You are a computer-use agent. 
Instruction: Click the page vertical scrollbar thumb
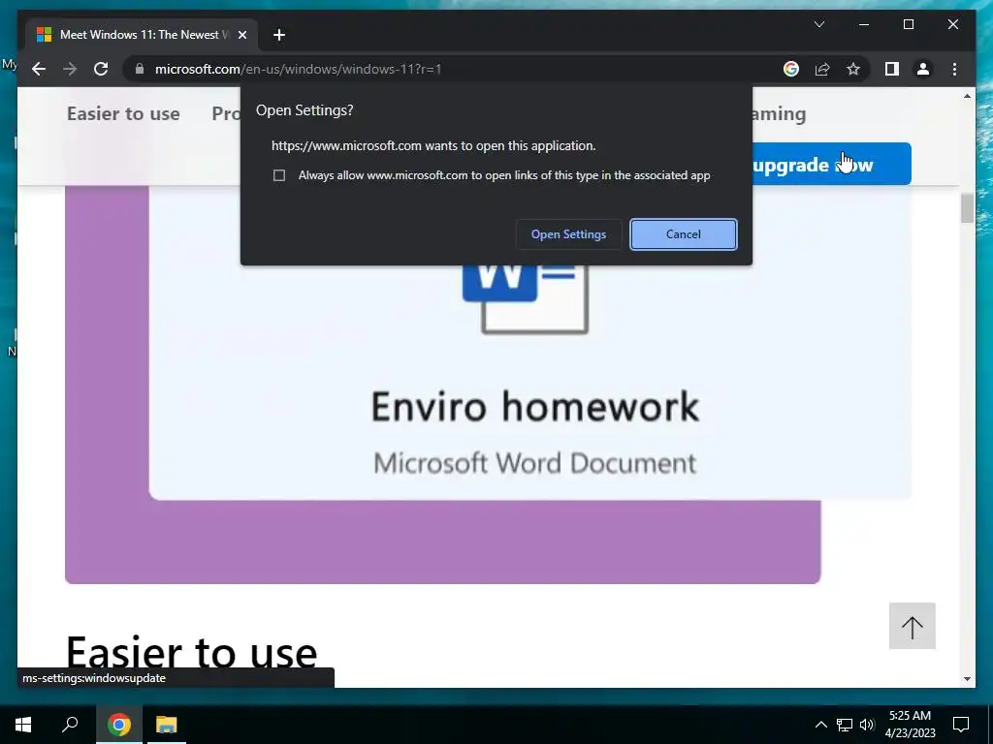967,209
